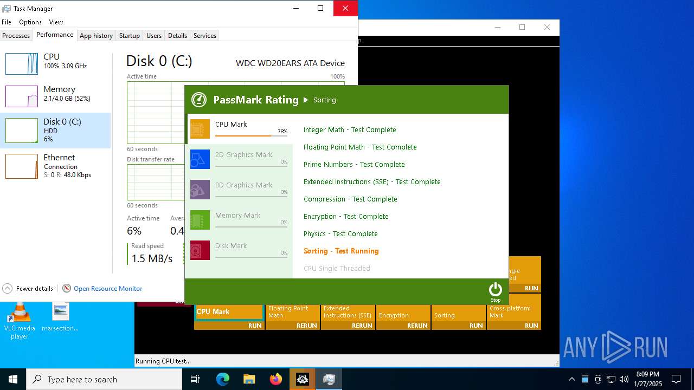Click the Task Manager title bar icon
Image resolution: width=694 pixels, height=390 pixels.
coord(7,8)
